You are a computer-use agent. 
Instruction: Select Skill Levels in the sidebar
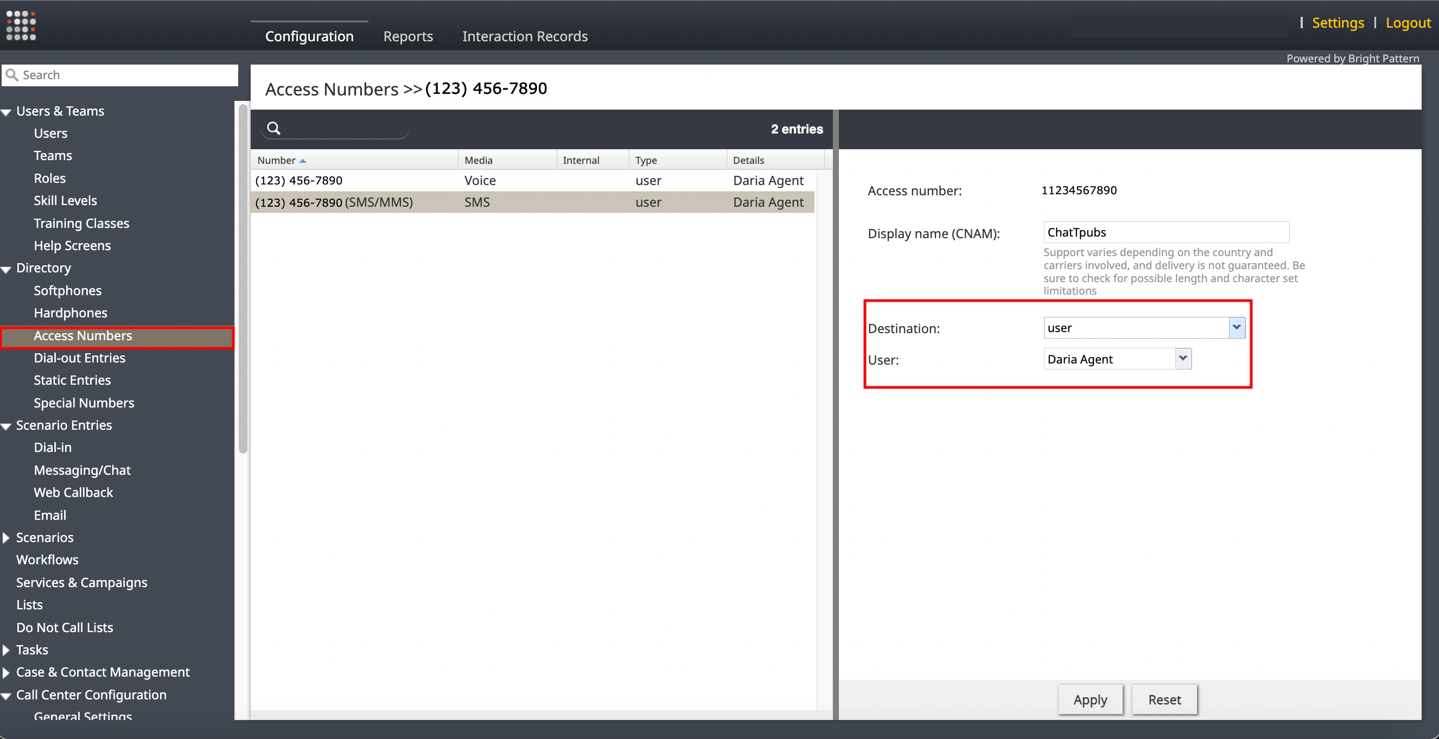[65, 201]
